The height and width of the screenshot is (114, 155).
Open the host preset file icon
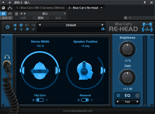pyautogui.click(x=16, y=14)
